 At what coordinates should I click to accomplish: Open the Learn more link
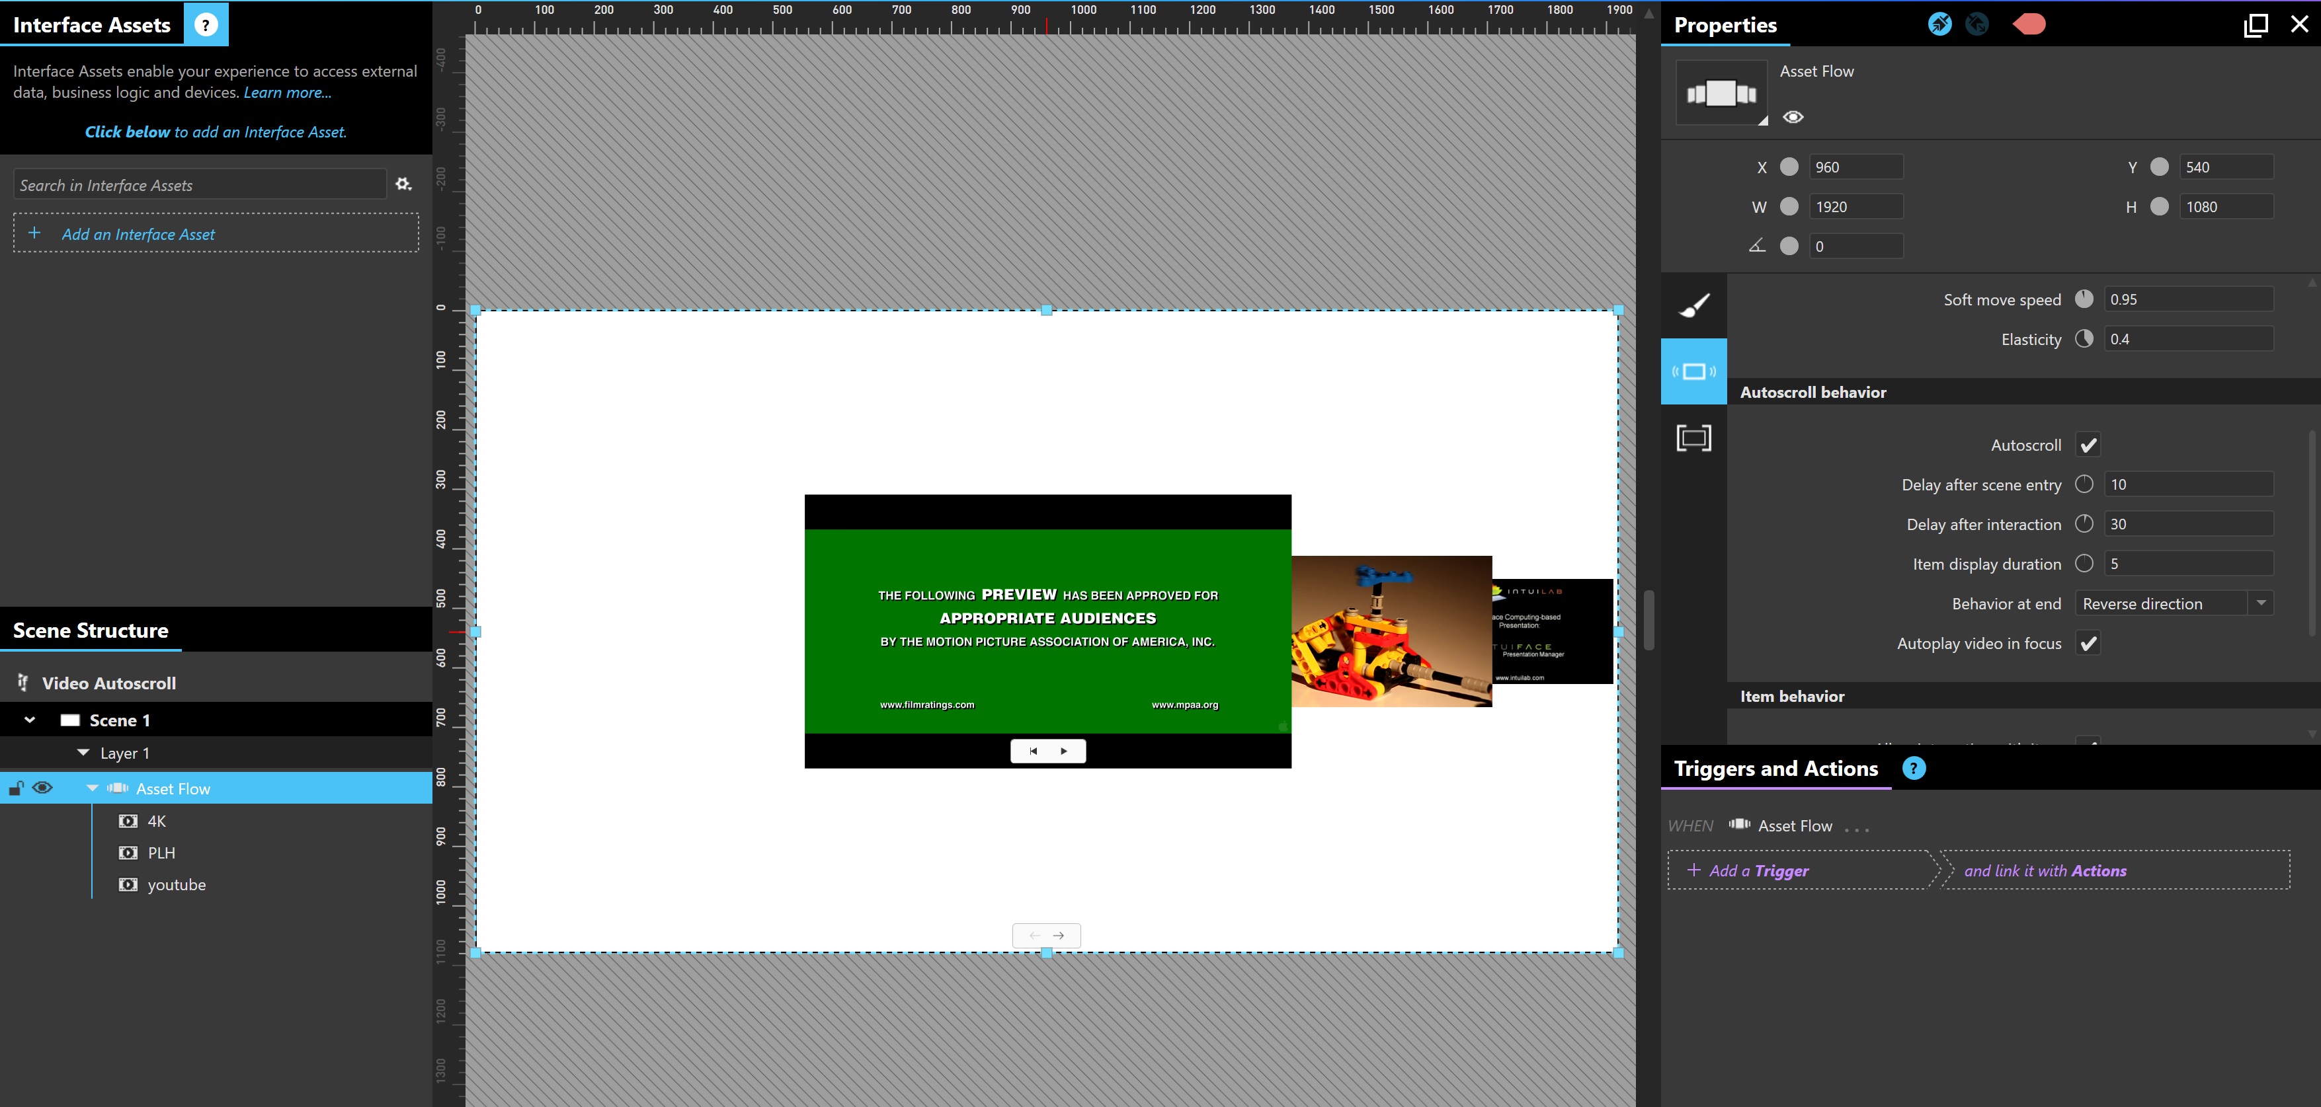[x=288, y=93]
